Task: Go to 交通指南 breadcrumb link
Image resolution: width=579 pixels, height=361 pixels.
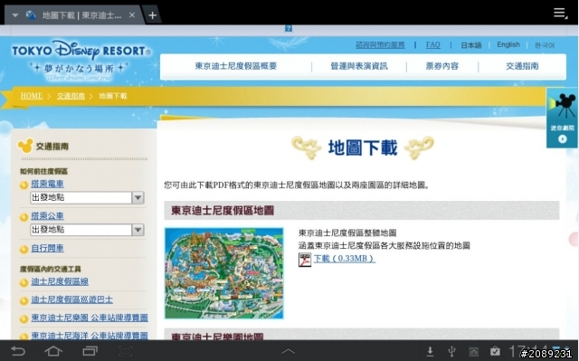Action: (x=71, y=96)
